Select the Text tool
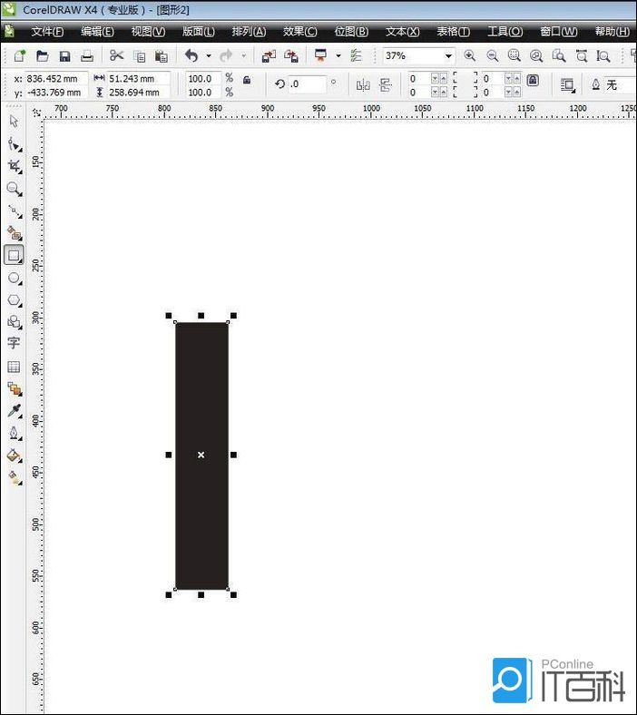 click(14, 343)
